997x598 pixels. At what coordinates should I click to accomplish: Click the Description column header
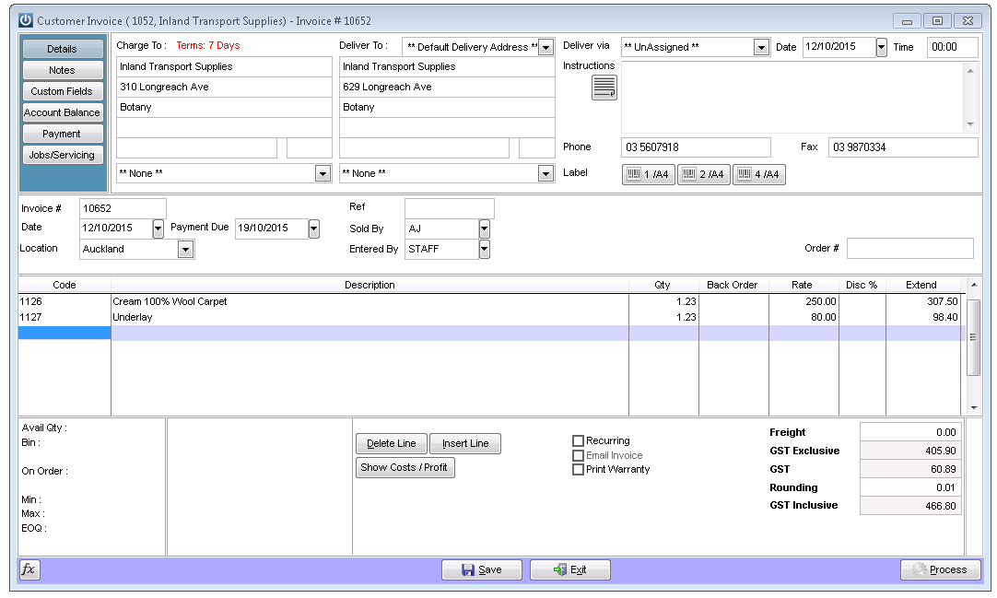[x=369, y=285]
